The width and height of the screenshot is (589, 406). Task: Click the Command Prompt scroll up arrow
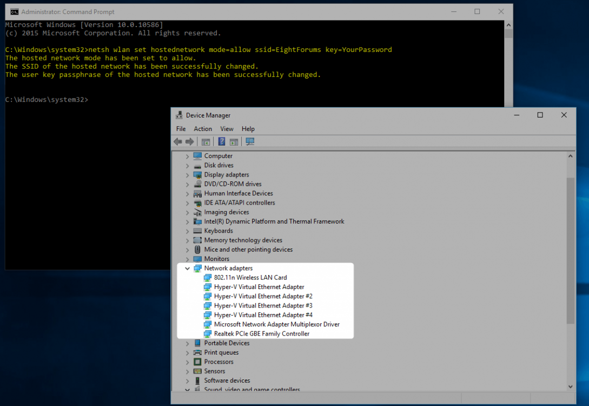(508, 25)
